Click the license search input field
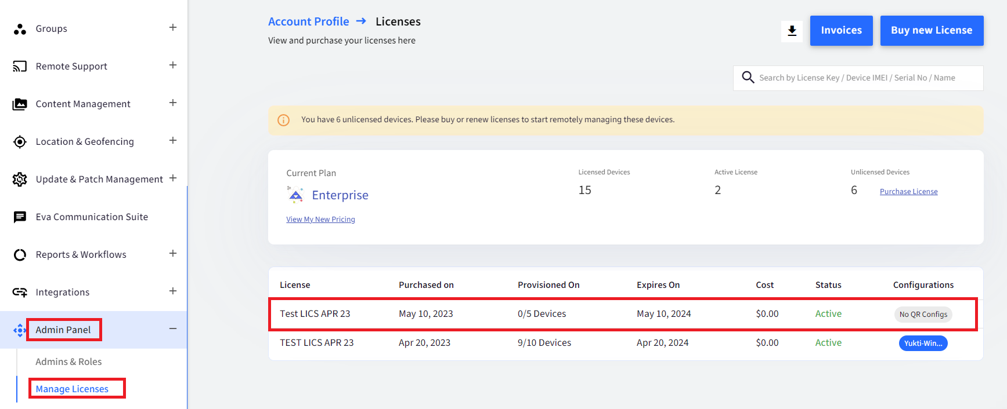The height and width of the screenshot is (409, 1007). click(x=858, y=78)
